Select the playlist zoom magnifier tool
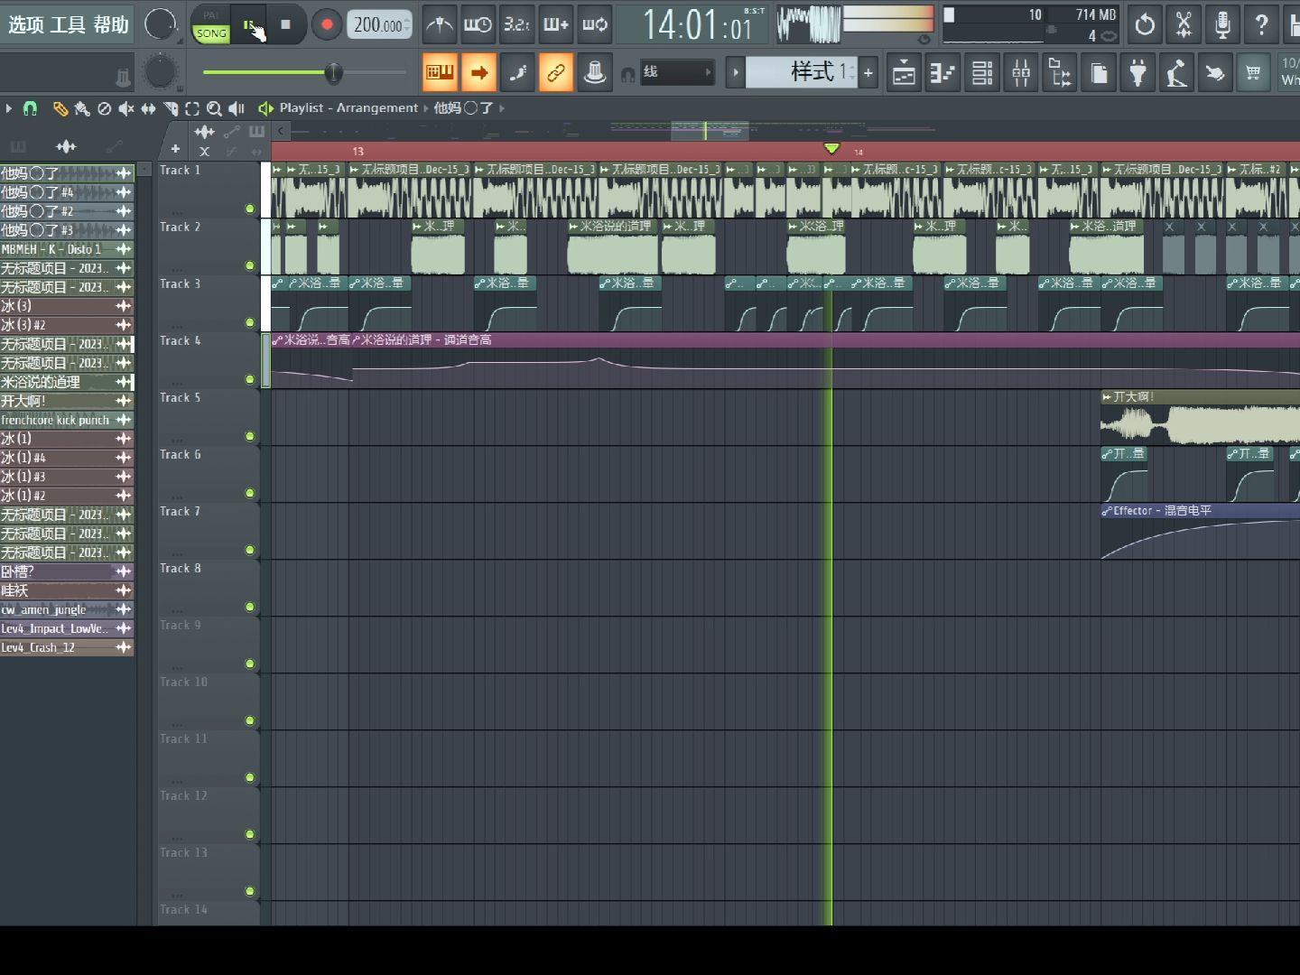 pos(214,108)
